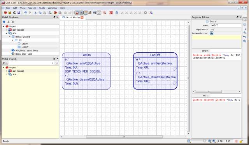
Task: Click the gear settings icon in toolbar
Action: click(145, 13)
